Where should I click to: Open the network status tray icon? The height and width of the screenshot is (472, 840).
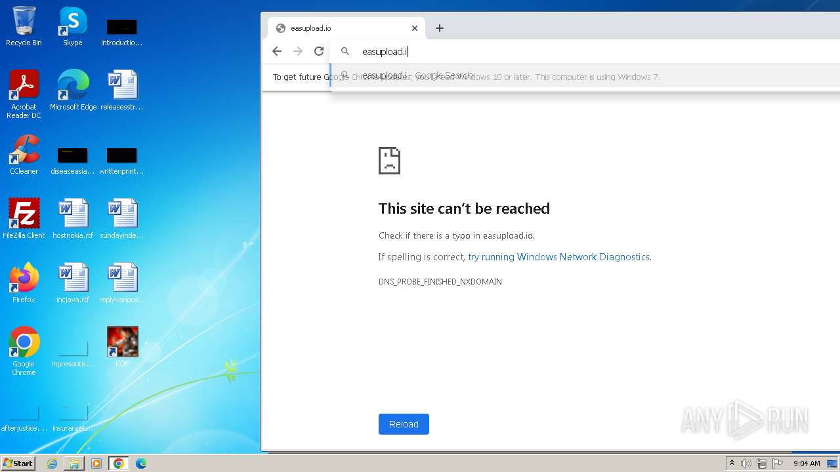coord(762,463)
